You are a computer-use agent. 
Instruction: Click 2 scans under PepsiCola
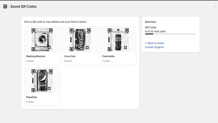point(30,102)
